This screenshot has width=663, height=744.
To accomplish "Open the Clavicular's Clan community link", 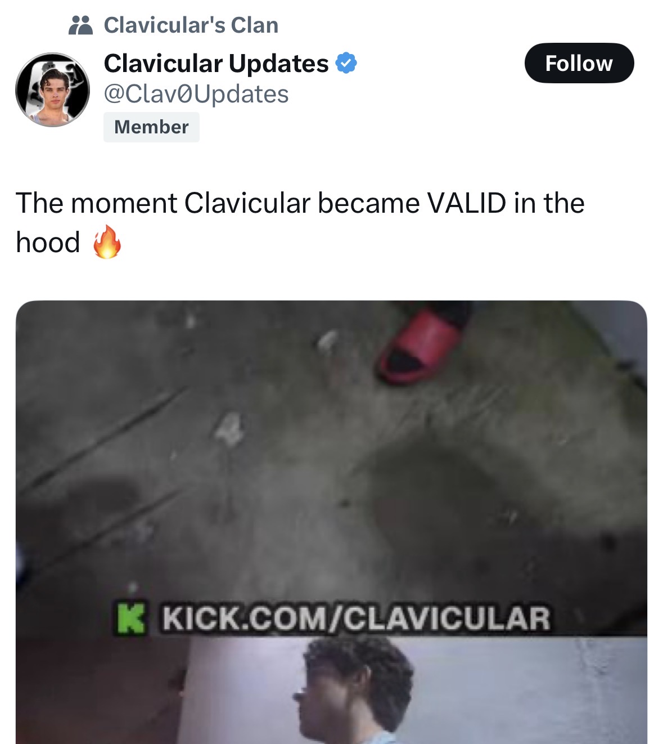I will coord(191,25).
